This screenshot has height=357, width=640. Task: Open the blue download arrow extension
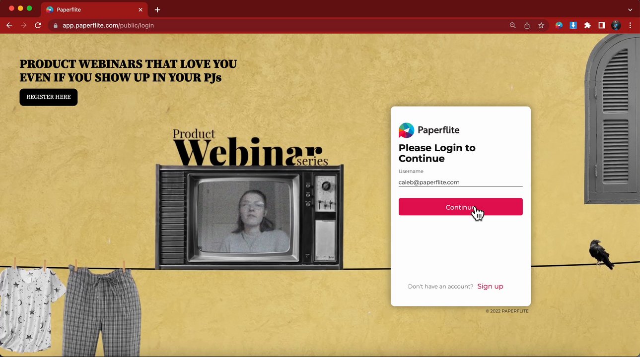[x=573, y=25]
